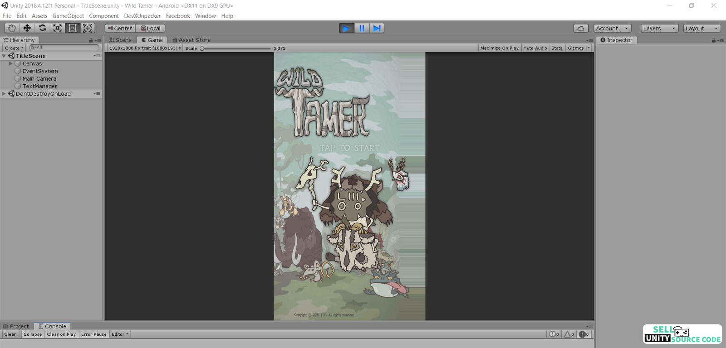This screenshot has height=348, width=726.
Task: Open Inspector panel options menu
Action: pyautogui.click(x=721, y=40)
